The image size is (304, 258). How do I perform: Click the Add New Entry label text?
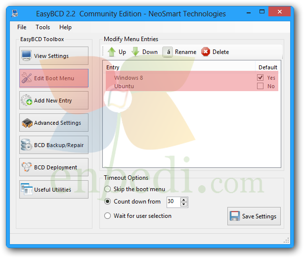pos(53,101)
